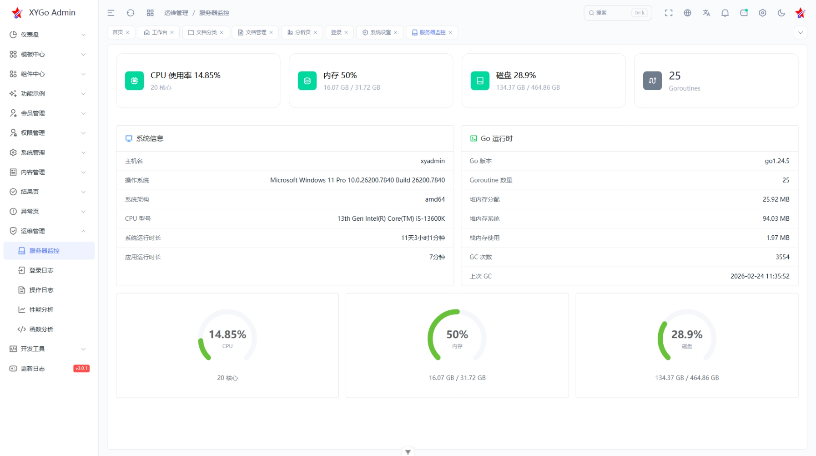Expand the 组件中心 sidebar menu

[49, 74]
